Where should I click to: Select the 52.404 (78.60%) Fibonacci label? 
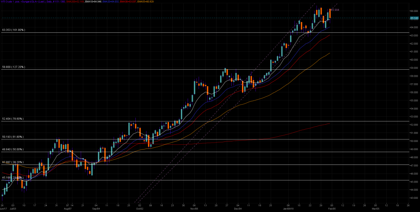(13, 119)
